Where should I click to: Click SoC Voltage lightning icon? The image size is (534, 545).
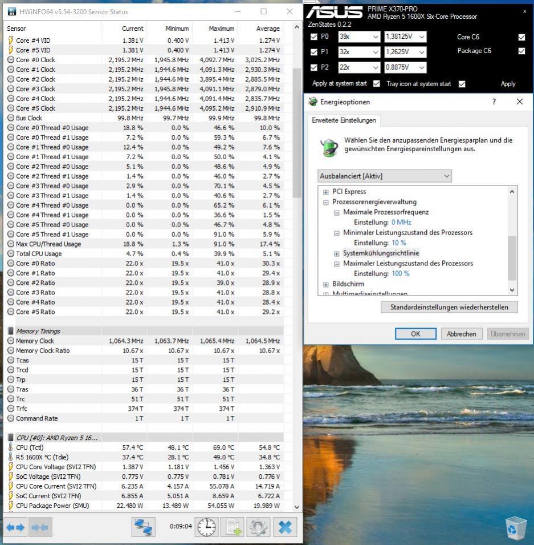click(11, 477)
